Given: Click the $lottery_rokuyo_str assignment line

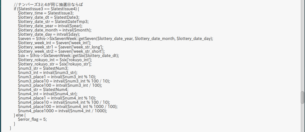Looking at the screenshot, I should [x=55, y=64].
